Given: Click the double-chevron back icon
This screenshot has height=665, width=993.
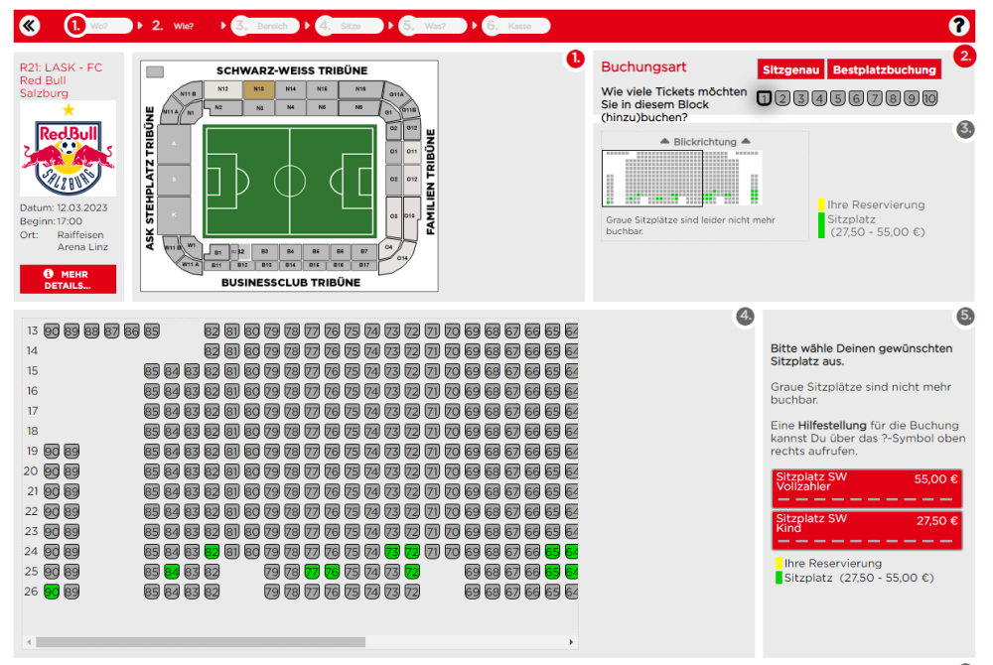Looking at the screenshot, I should point(30,26).
